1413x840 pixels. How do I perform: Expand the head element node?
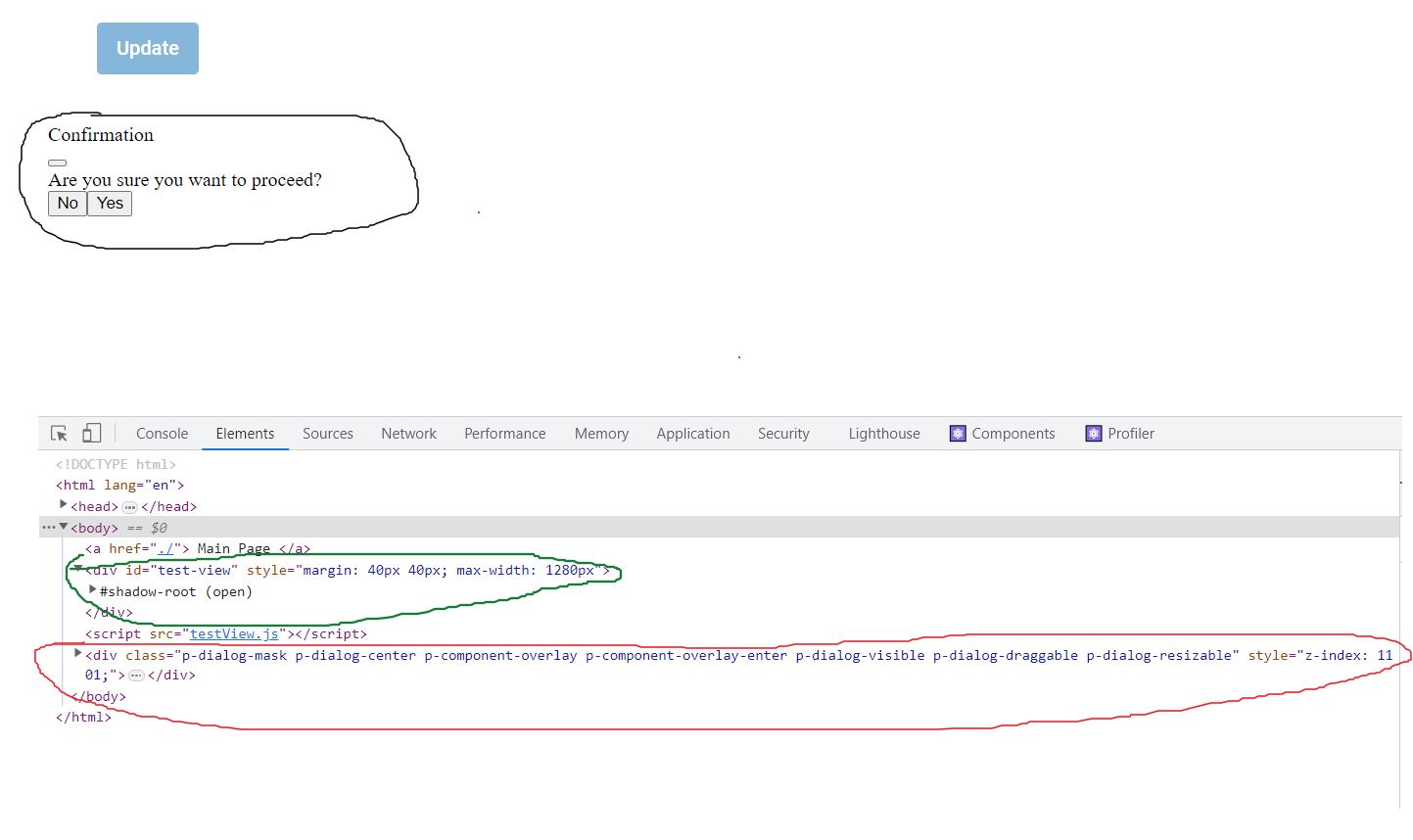(x=63, y=506)
